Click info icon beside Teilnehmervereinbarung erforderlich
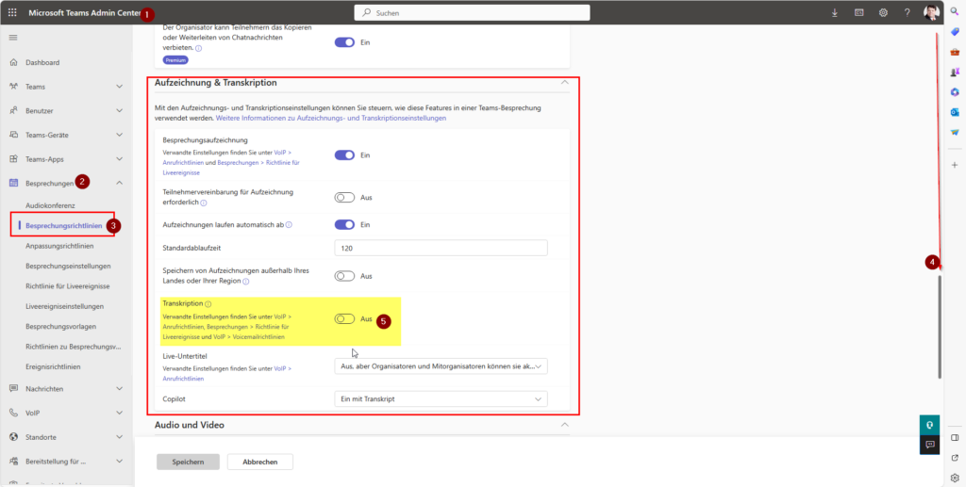The width and height of the screenshot is (966, 487). coord(204,203)
